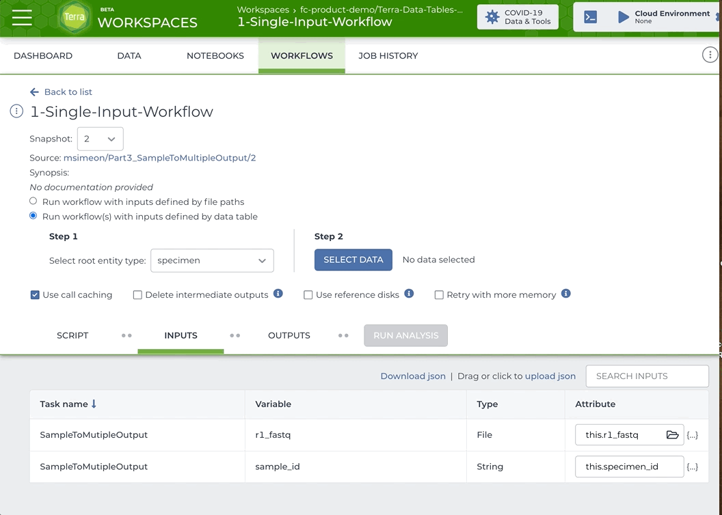Click SampleToMutipleOutput in the r1_fastq row
Viewport: 722px width, 515px height.
click(x=94, y=434)
